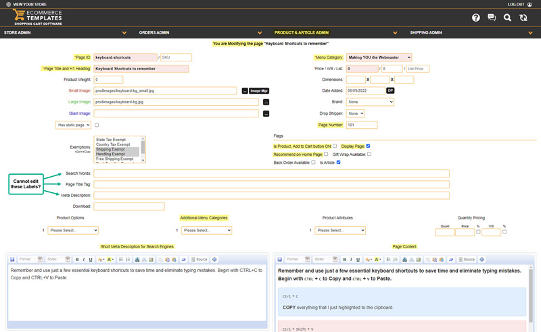Expand the Has static page dropdown
The width and height of the screenshot is (541, 332).
pyautogui.click(x=73, y=125)
